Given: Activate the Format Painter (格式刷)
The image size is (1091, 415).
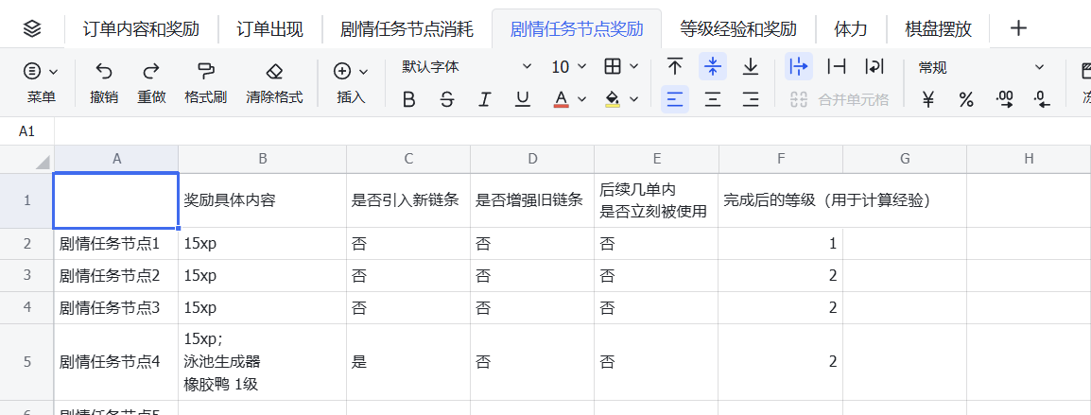Looking at the screenshot, I should click(205, 83).
